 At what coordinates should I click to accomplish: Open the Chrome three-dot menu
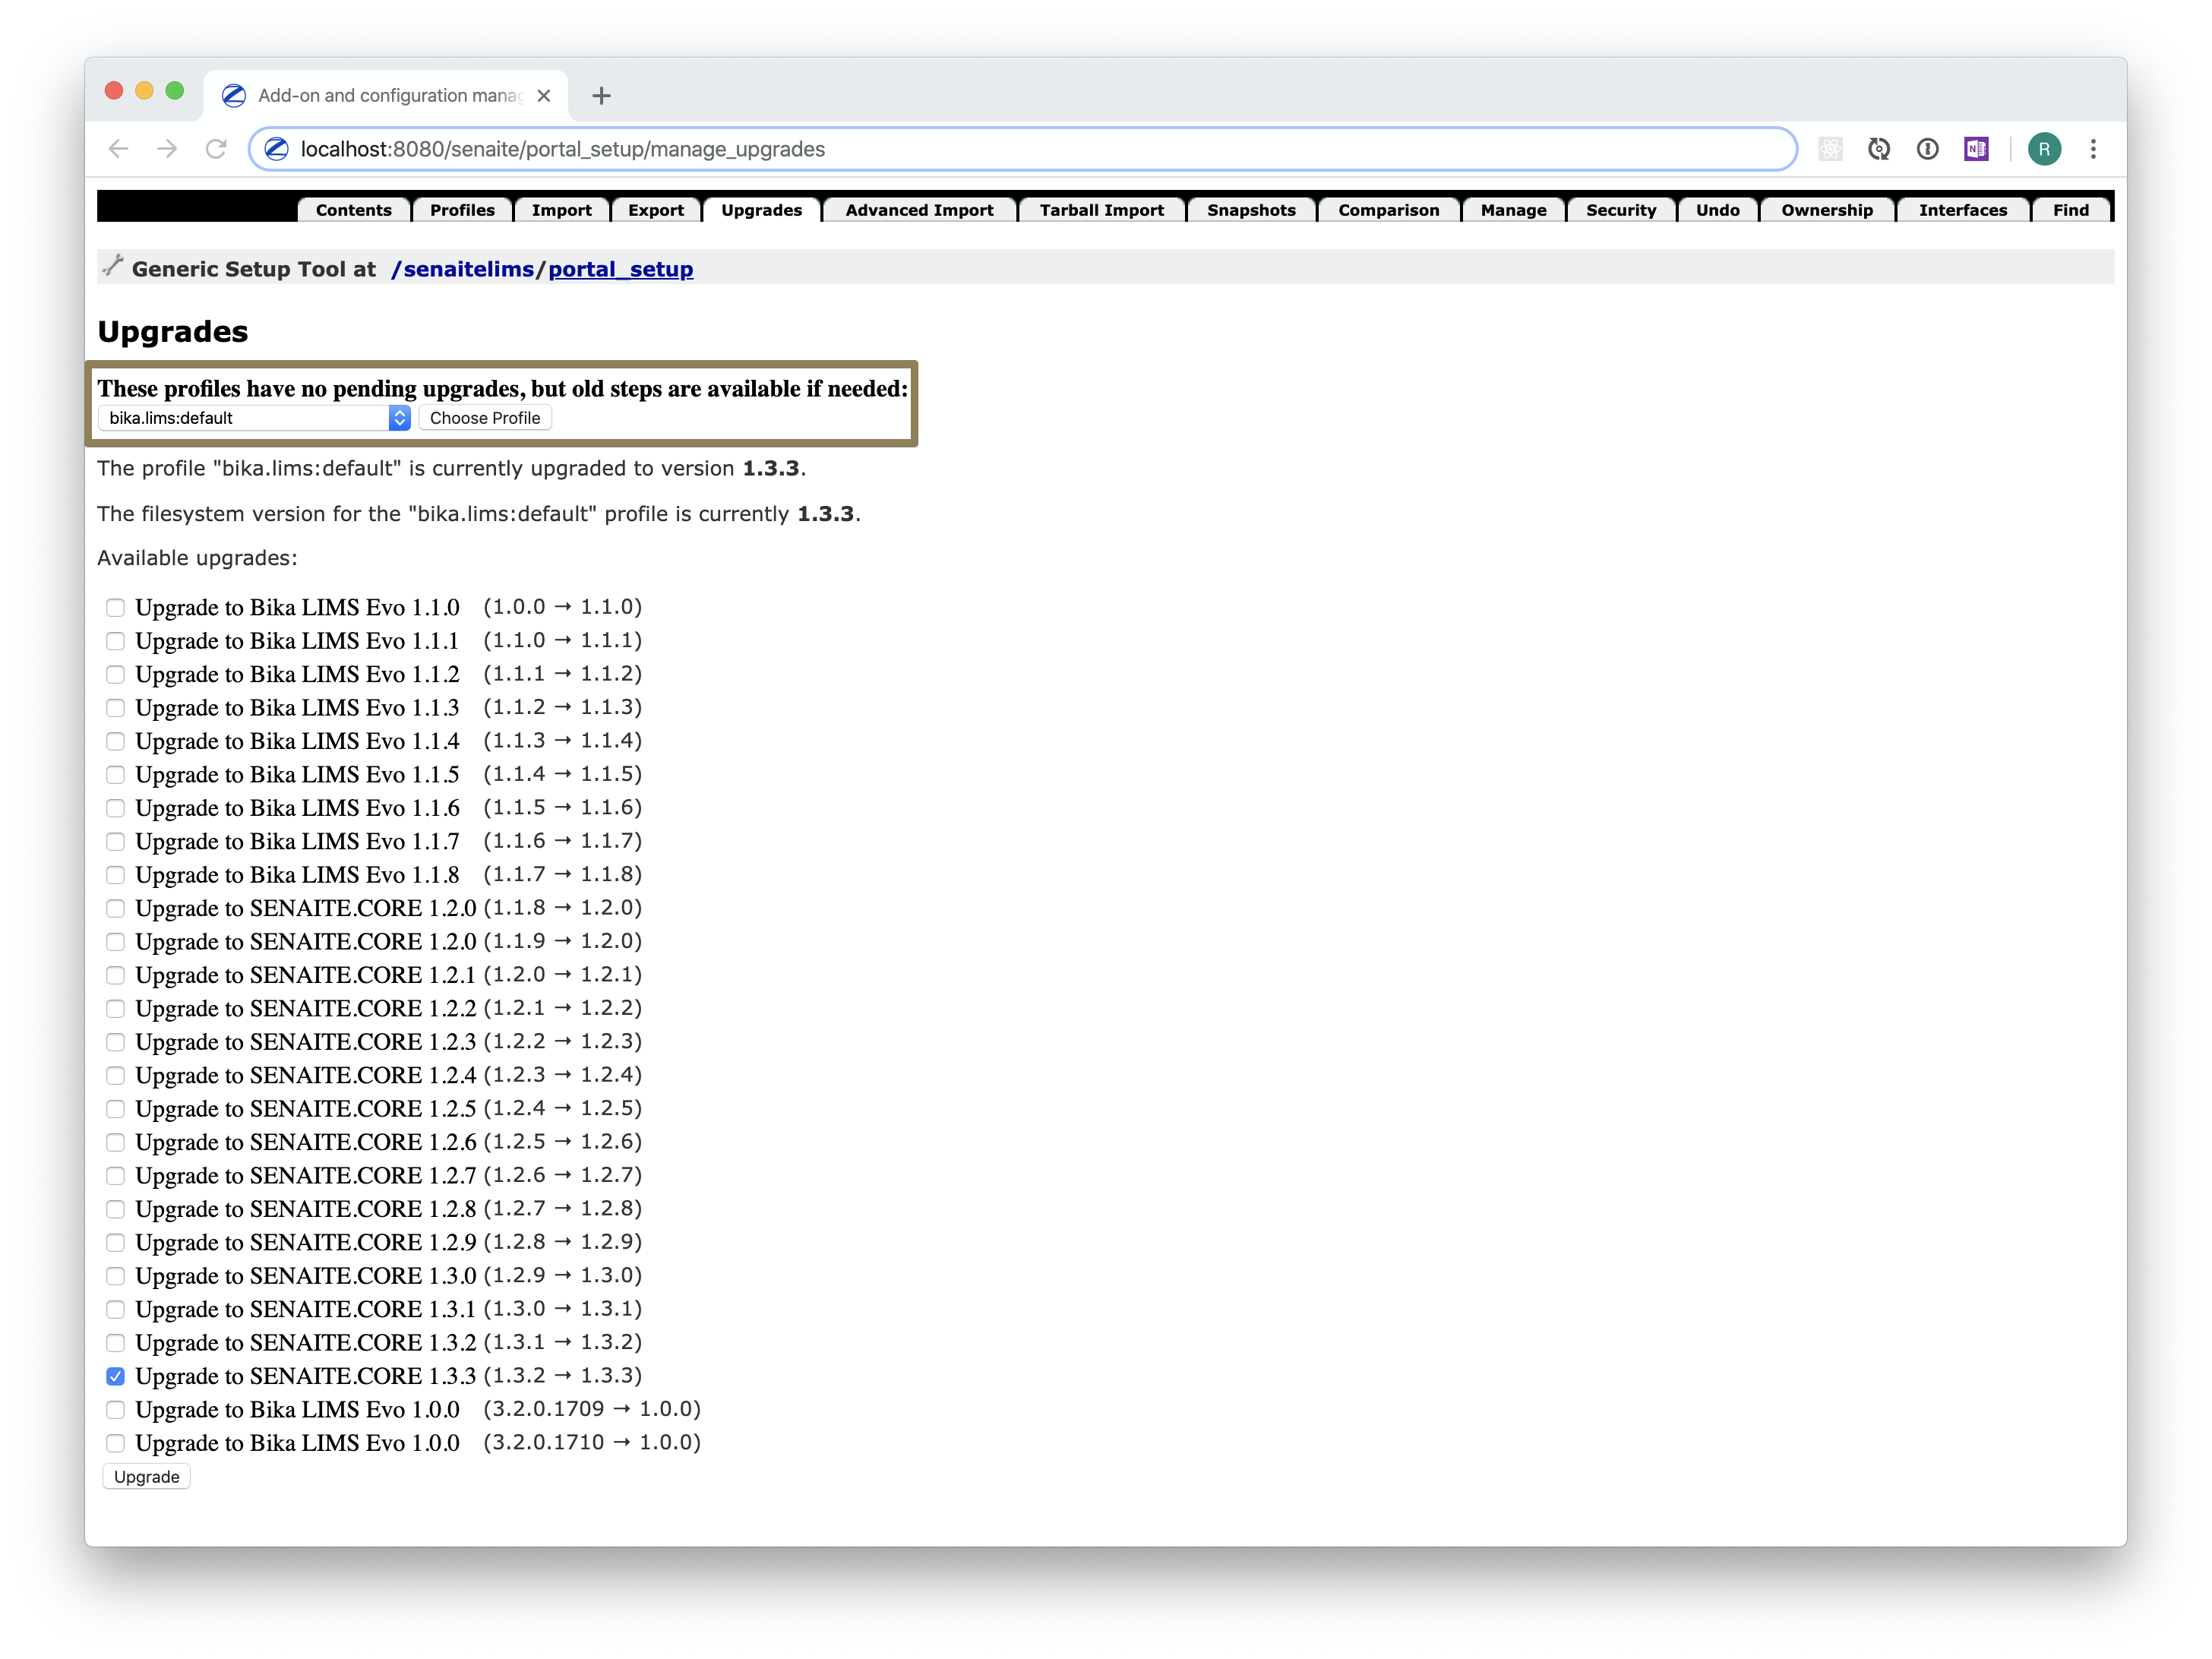pyautogui.click(x=2093, y=149)
